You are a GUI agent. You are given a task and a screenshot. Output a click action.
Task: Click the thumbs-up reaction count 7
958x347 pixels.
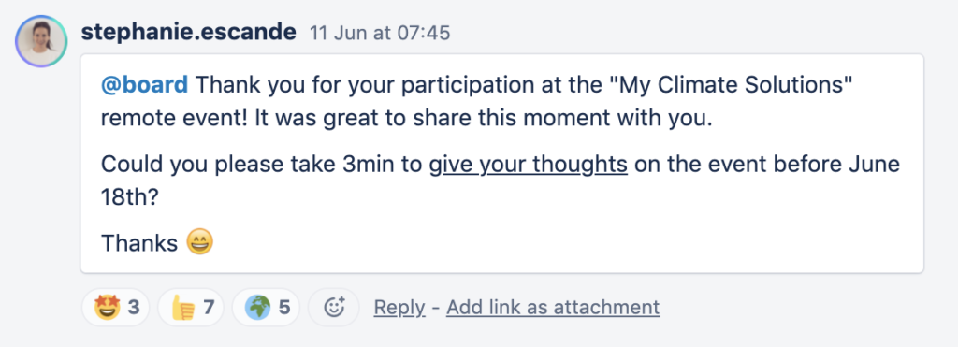point(209,308)
